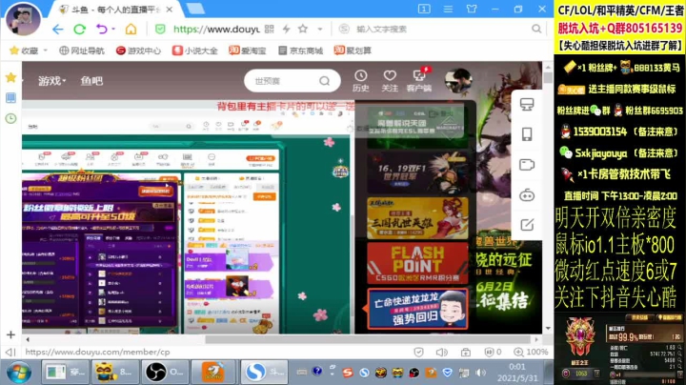The height and width of the screenshot is (385, 686).
Task: Open the FLASH POINT CSGO banner
Action: click(417, 264)
